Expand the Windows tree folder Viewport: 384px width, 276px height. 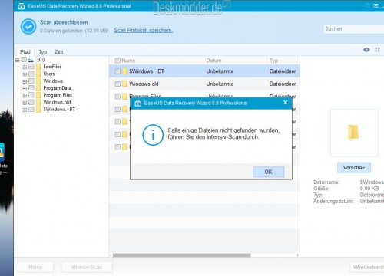pos(25,81)
